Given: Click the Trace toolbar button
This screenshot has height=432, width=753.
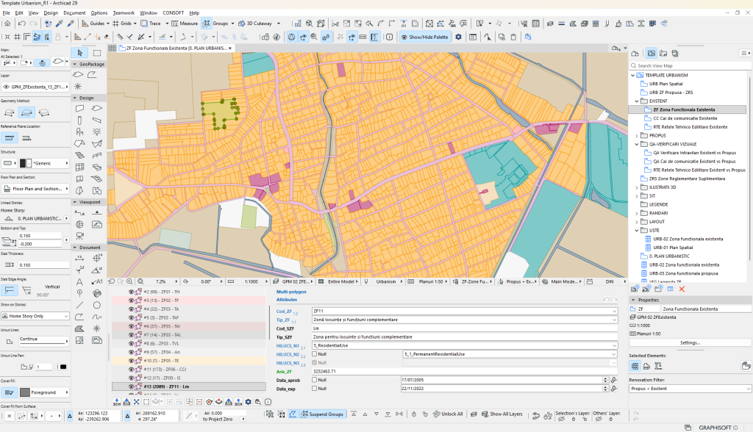Looking at the screenshot, I should (x=151, y=23).
